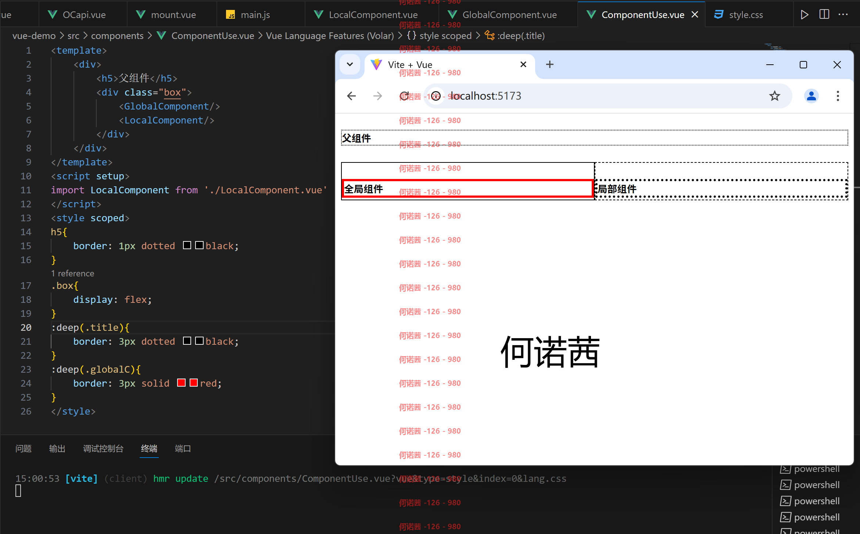View site information icon in address bar
This screenshot has height=534, width=860.
tap(436, 96)
